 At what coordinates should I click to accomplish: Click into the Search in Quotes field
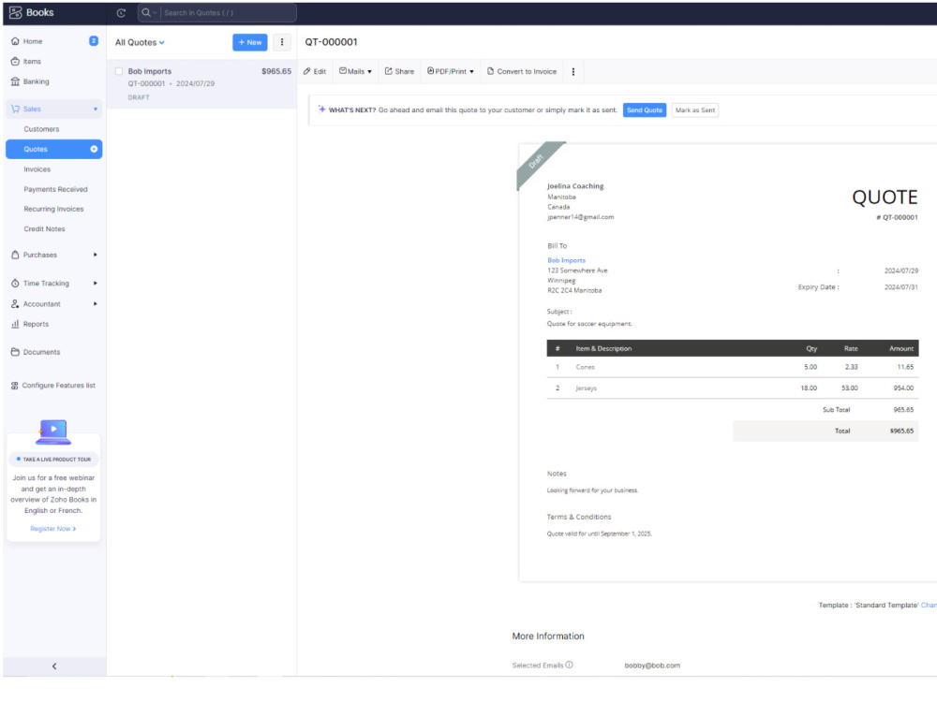pos(229,12)
